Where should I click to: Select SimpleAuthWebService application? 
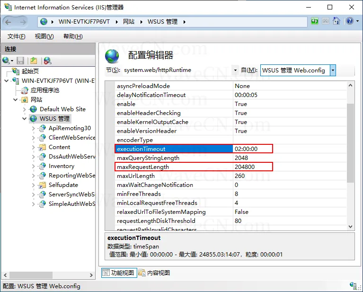72,204
